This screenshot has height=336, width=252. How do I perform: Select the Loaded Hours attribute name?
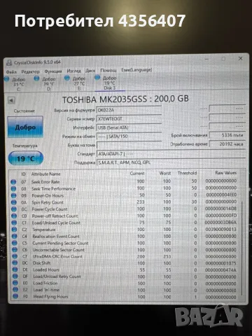46,269
